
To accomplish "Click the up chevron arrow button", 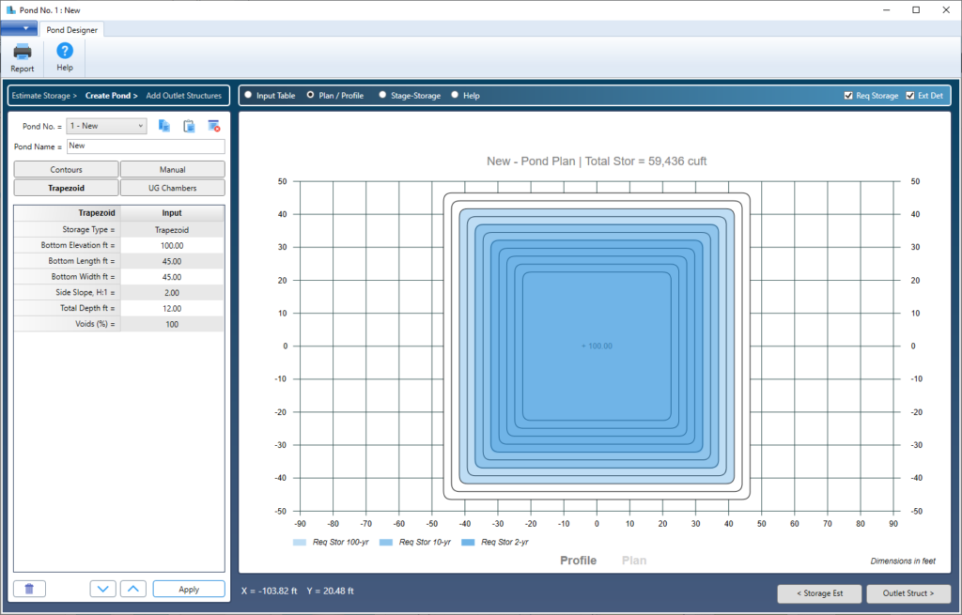I will 133,590.
